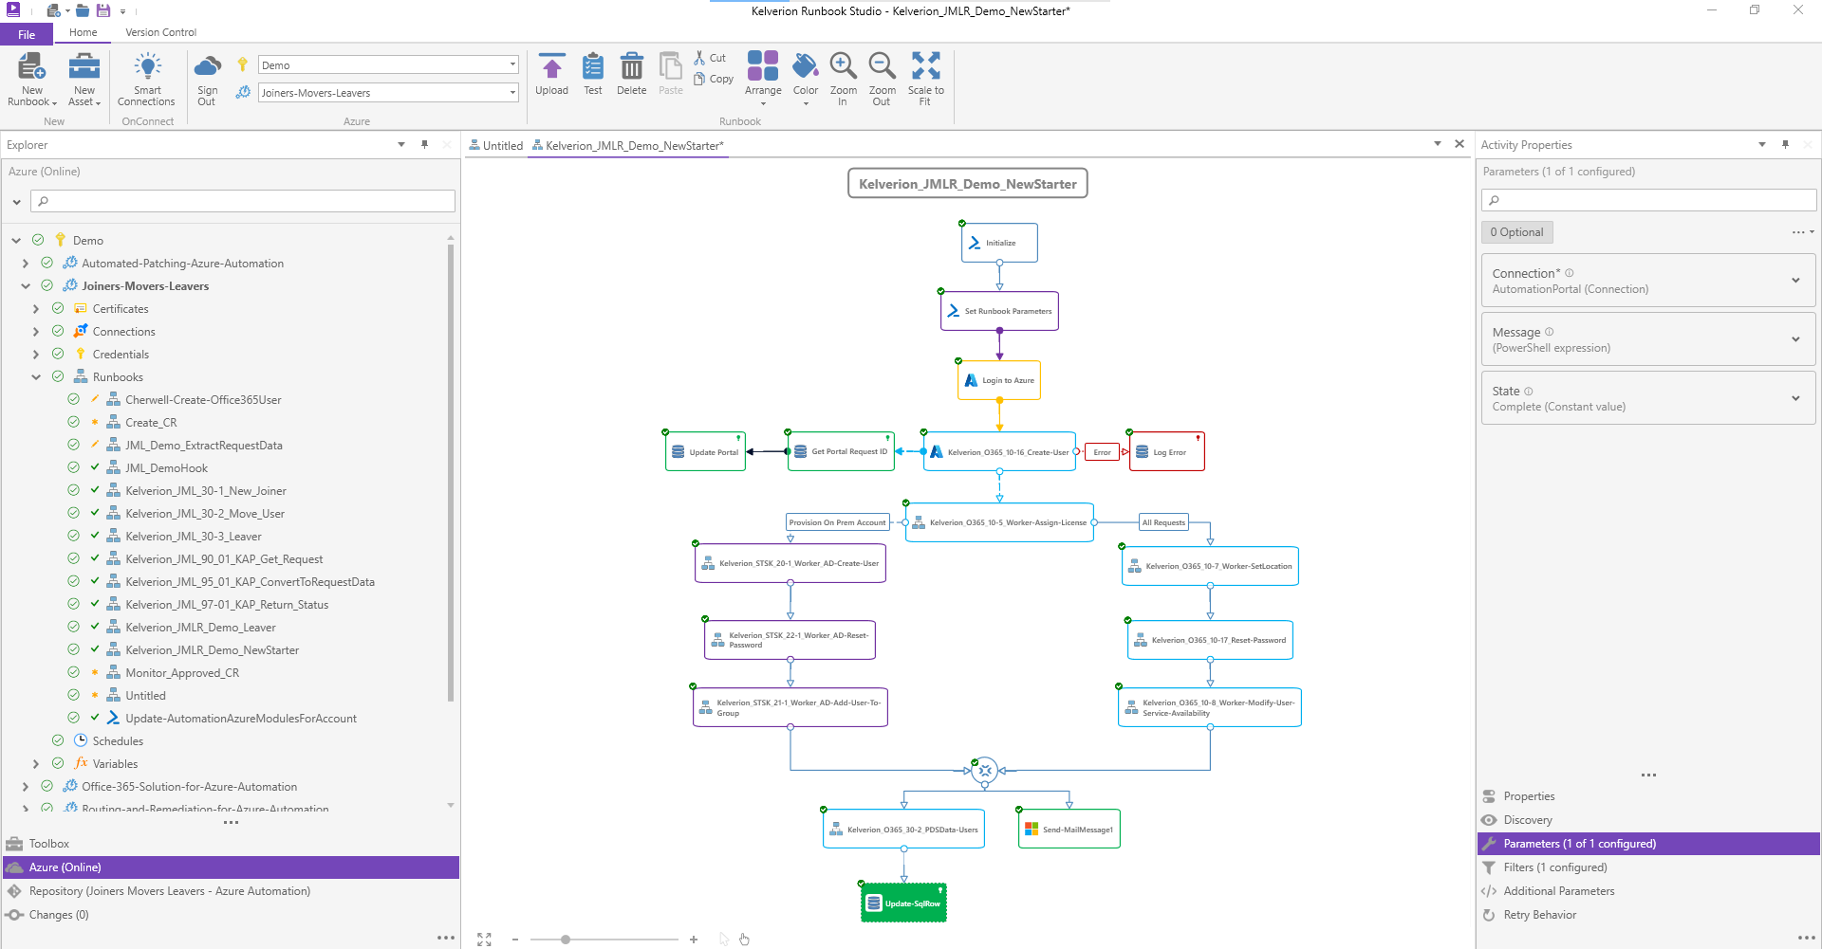Image resolution: width=1822 pixels, height=949 pixels.
Task: Select the Log Error activity node
Action: click(1167, 452)
